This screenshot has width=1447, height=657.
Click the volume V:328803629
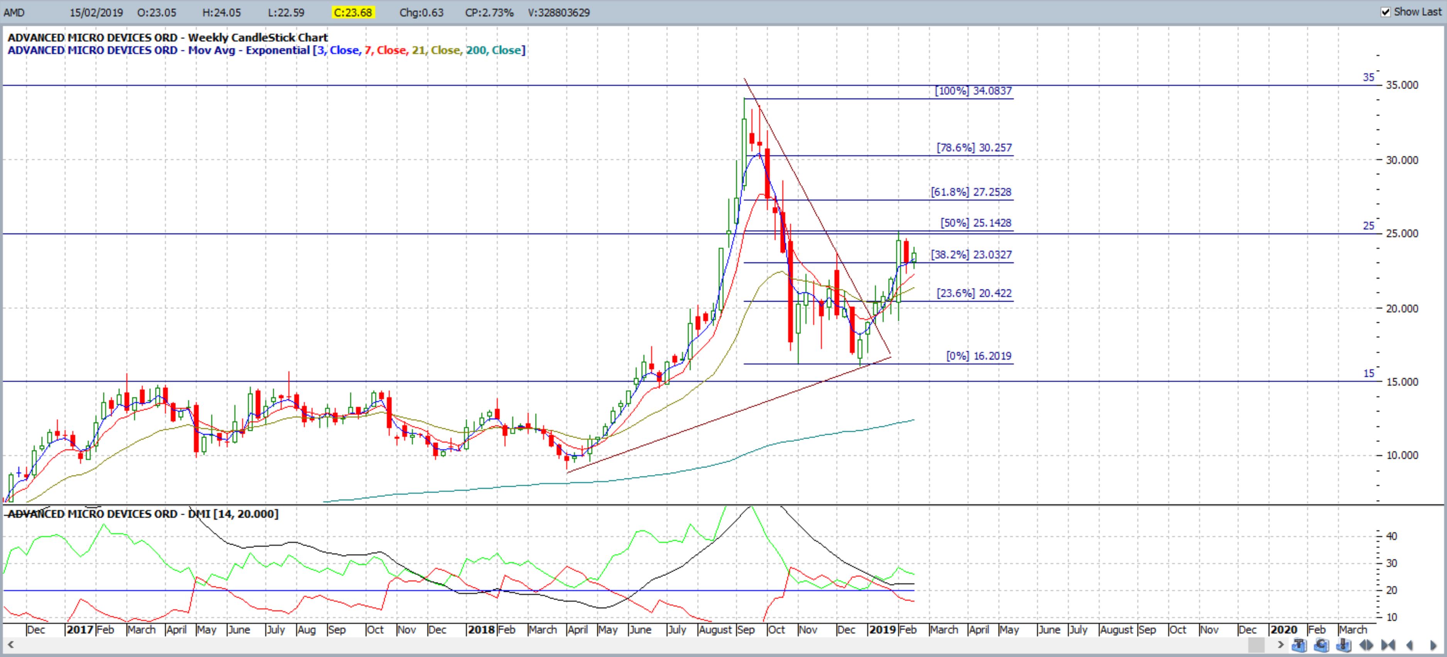point(559,12)
